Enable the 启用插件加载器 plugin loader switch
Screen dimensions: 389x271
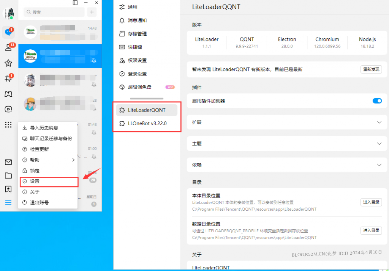[377, 101]
